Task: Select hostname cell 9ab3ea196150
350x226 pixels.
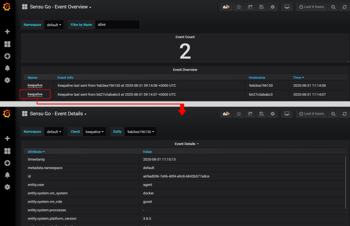Action: click(x=267, y=86)
